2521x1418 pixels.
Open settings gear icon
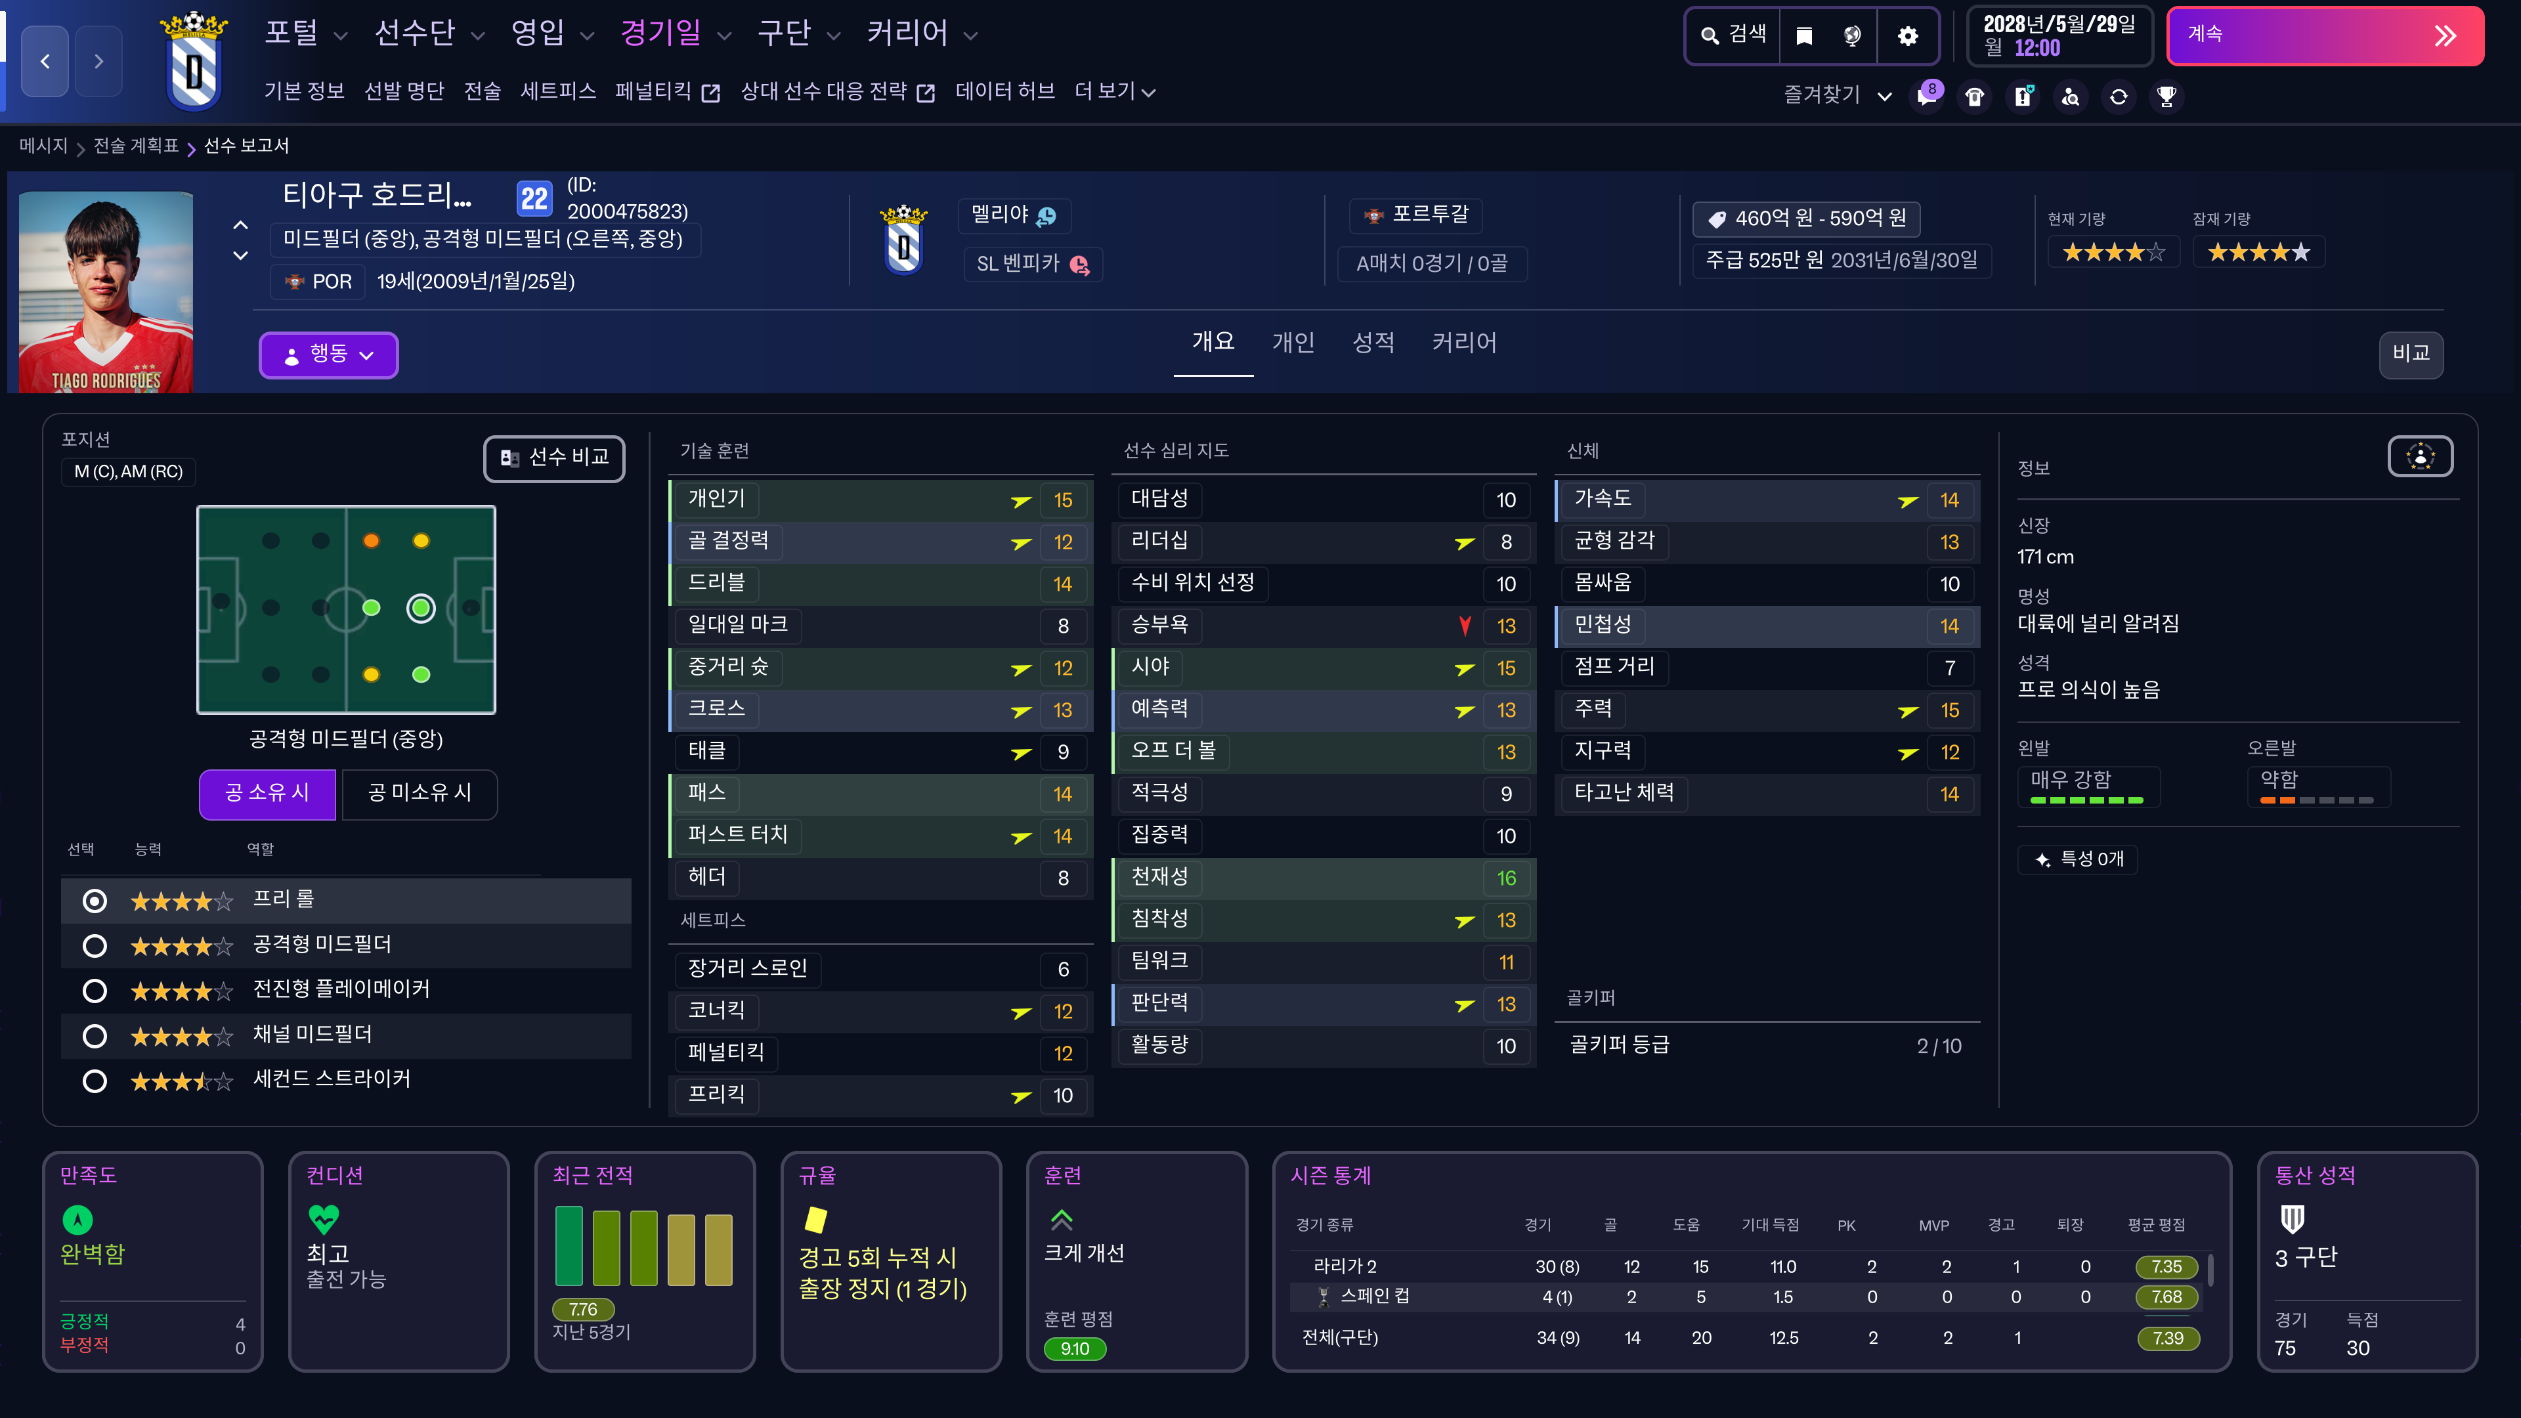(1907, 36)
